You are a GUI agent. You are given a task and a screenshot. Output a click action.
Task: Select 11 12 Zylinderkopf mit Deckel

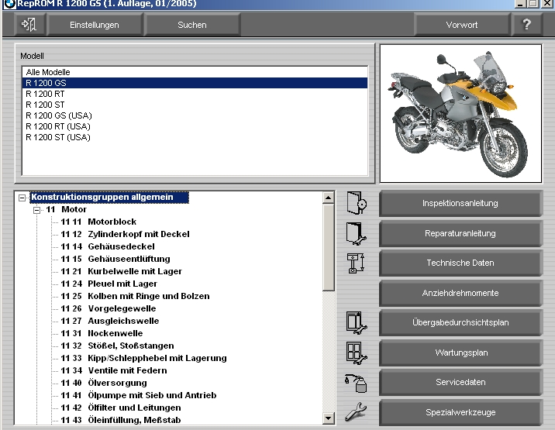[x=125, y=234]
